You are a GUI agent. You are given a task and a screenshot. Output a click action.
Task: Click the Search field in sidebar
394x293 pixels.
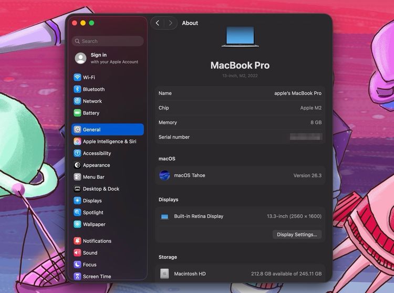(108, 41)
